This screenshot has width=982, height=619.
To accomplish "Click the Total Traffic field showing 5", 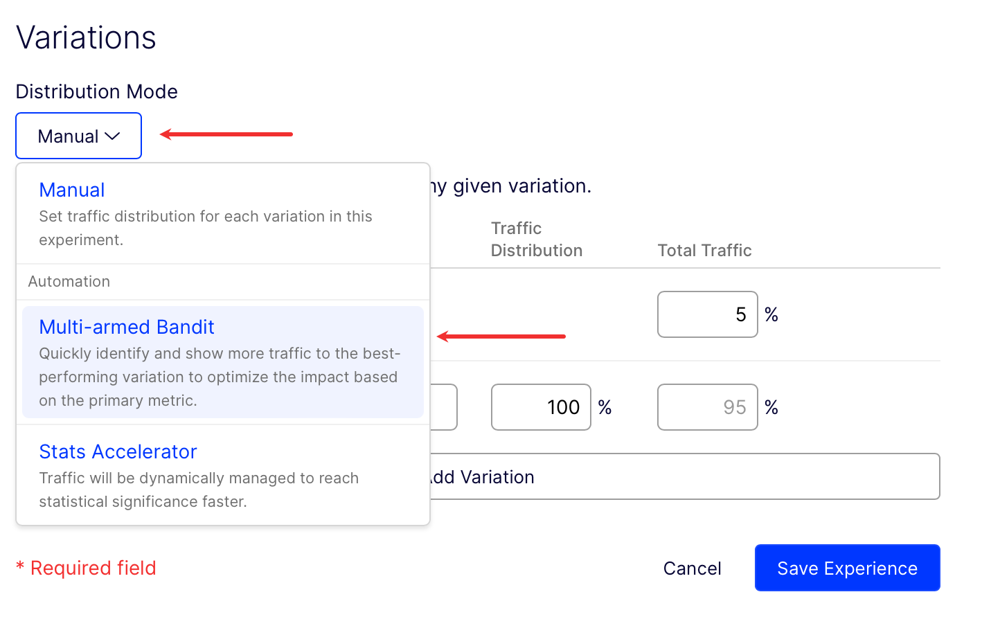I will point(707,314).
